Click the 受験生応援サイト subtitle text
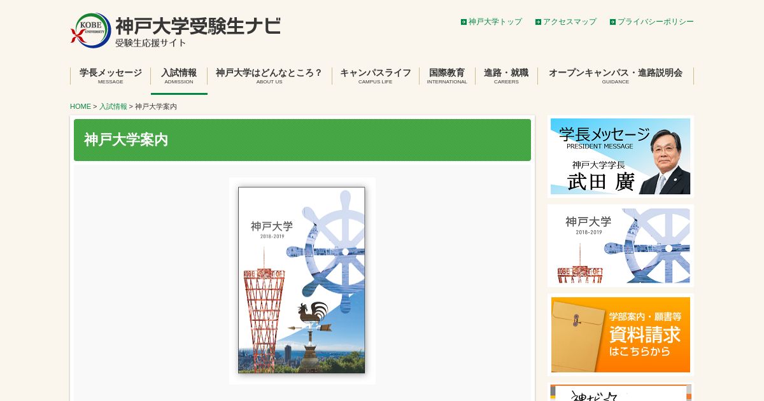The width and height of the screenshot is (764, 401). coord(151,43)
